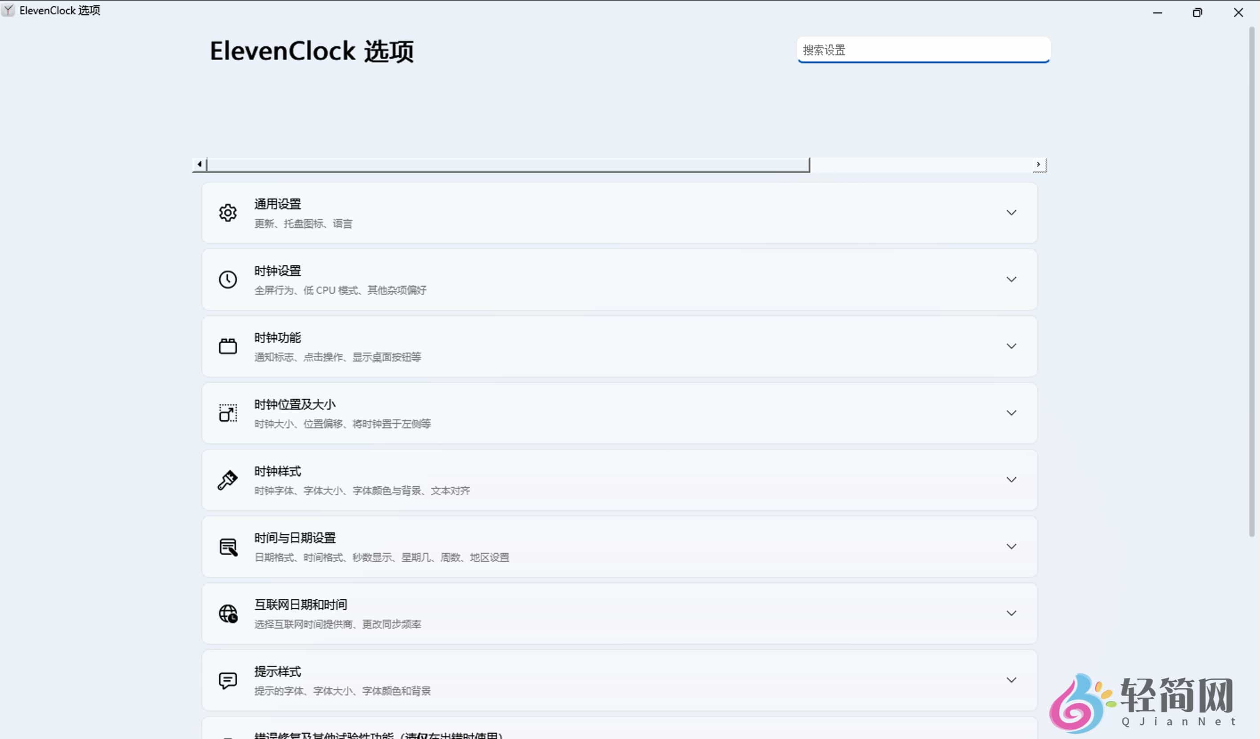Expand 提示样式 with its chevron
1260x739 pixels.
click(x=1011, y=680)
